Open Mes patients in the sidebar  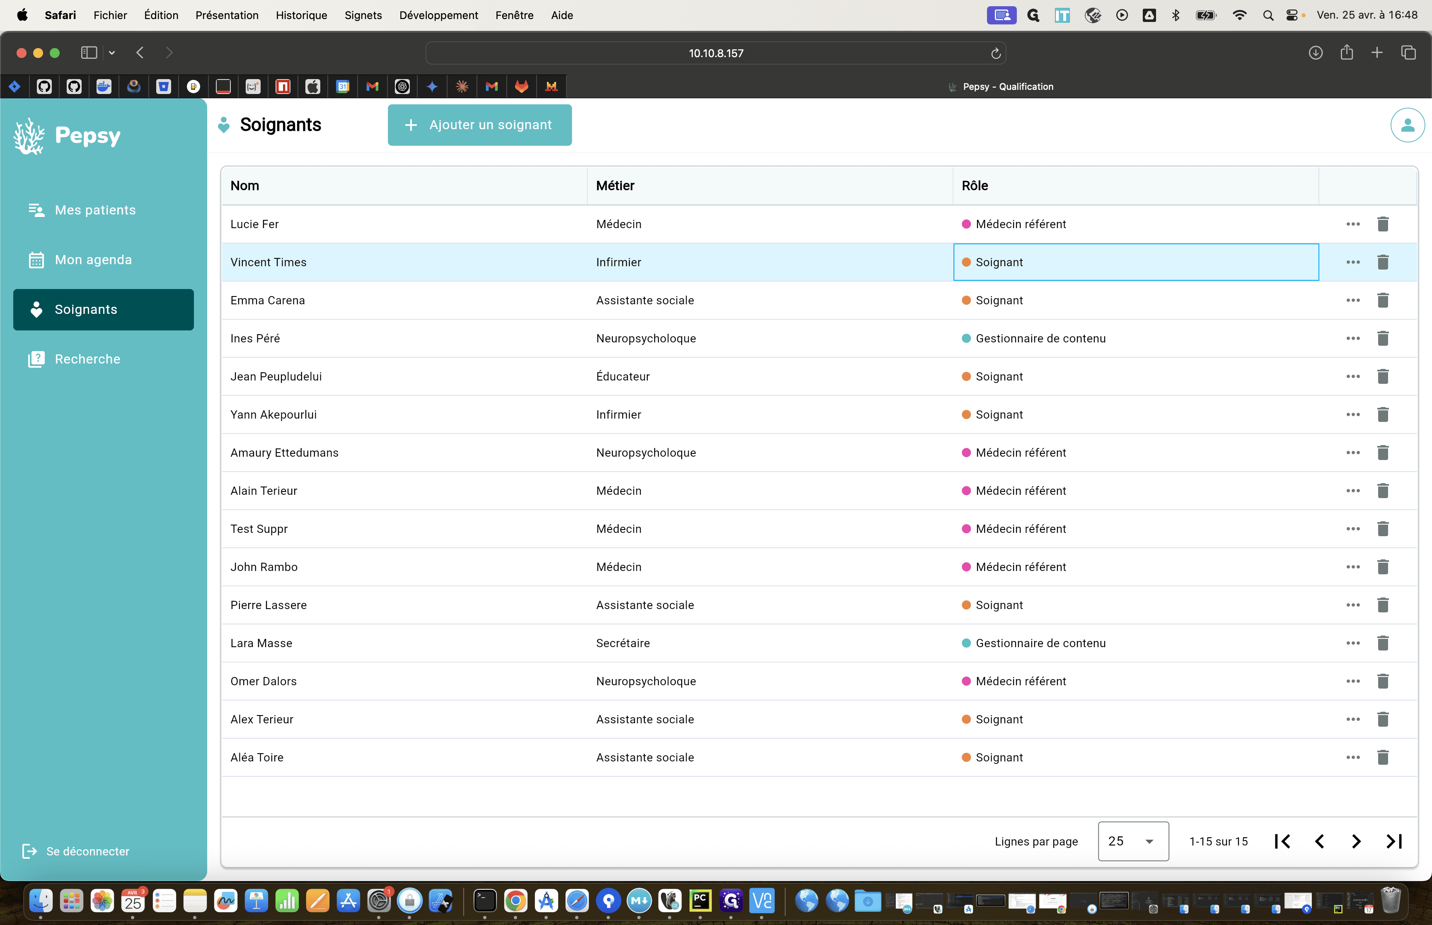(103, 210)
